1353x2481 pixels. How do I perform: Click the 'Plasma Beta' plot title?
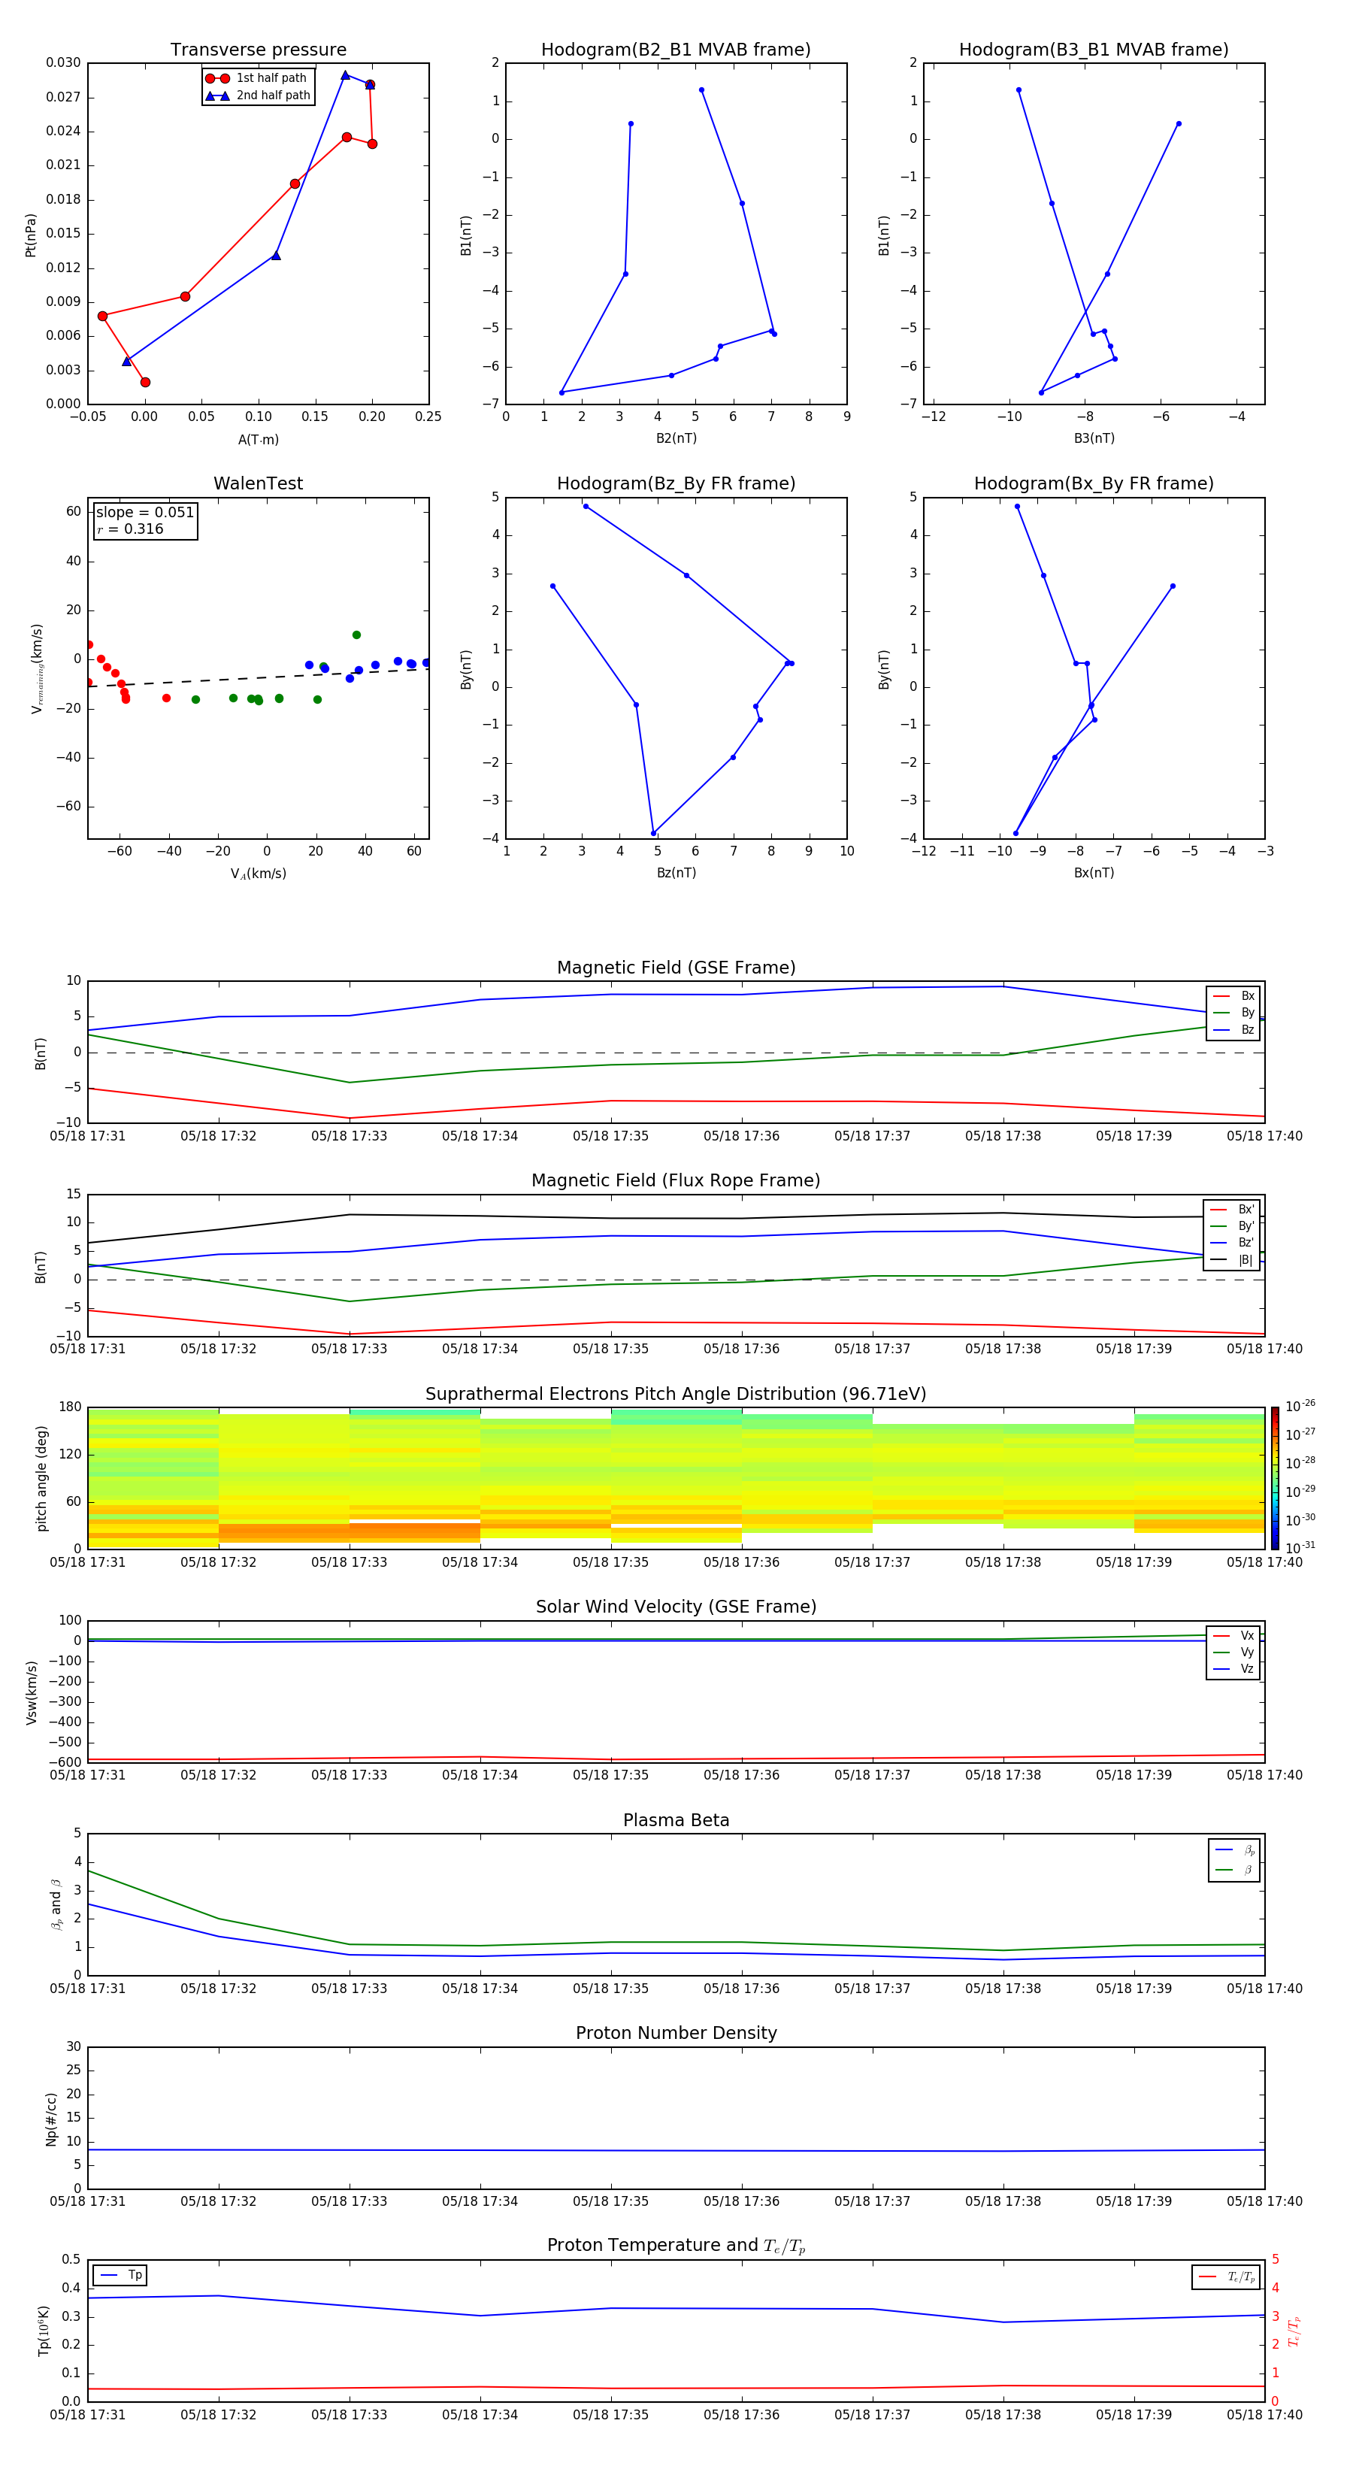676,1820
